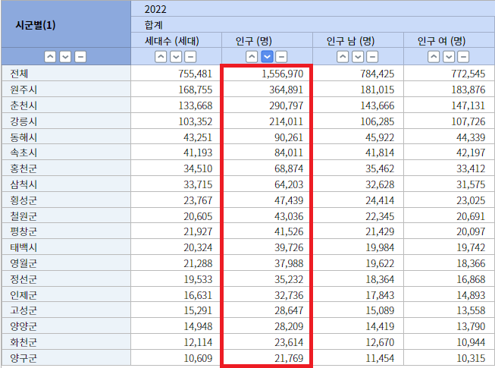This screenshot has height=368, width=495.
Task: Select the 평창군 row label
Action: point(66,231)
